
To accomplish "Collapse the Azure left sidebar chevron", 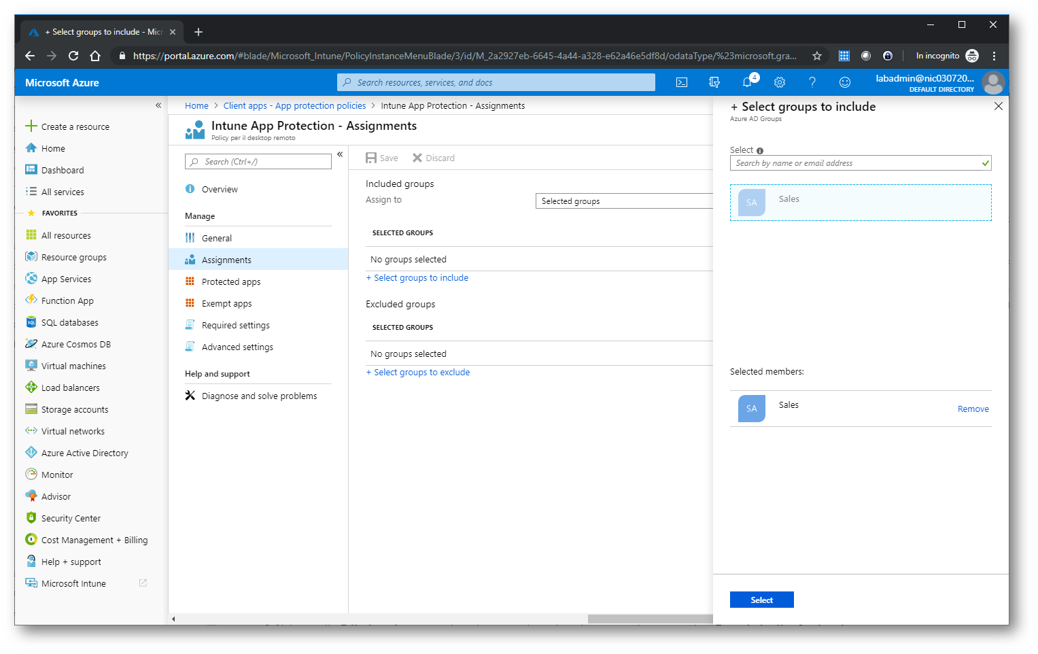I will pyautogui.click(x=158, y=105).
